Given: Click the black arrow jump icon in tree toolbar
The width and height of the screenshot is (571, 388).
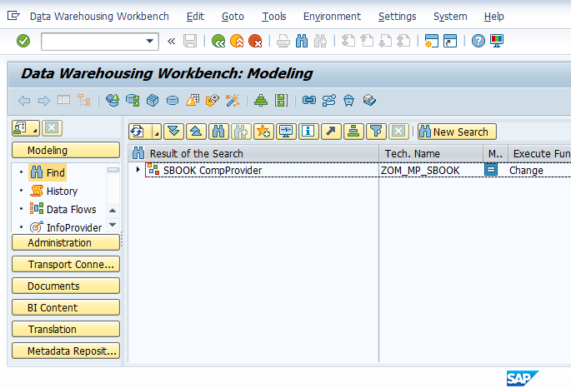Looking at the screenshot, I should click(331, 132).
